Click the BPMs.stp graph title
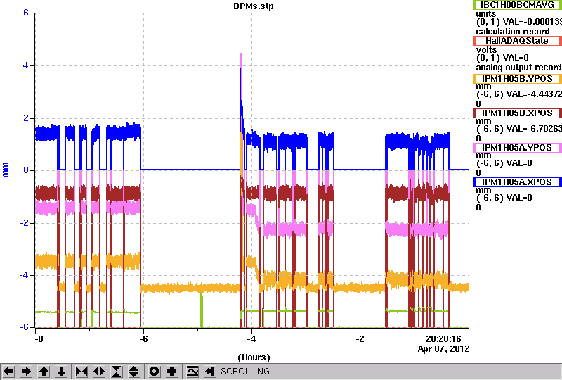The image size is (562, 380). click(x=253, y=6)
